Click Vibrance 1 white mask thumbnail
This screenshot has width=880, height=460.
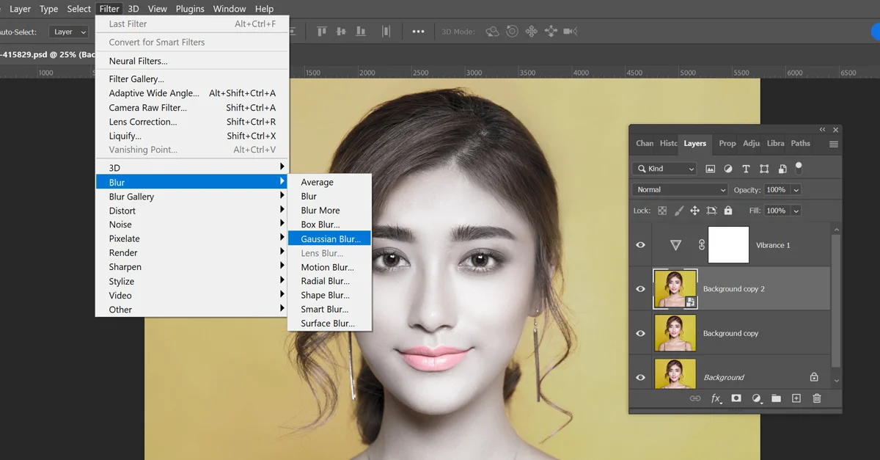click(x=728, y=245)
